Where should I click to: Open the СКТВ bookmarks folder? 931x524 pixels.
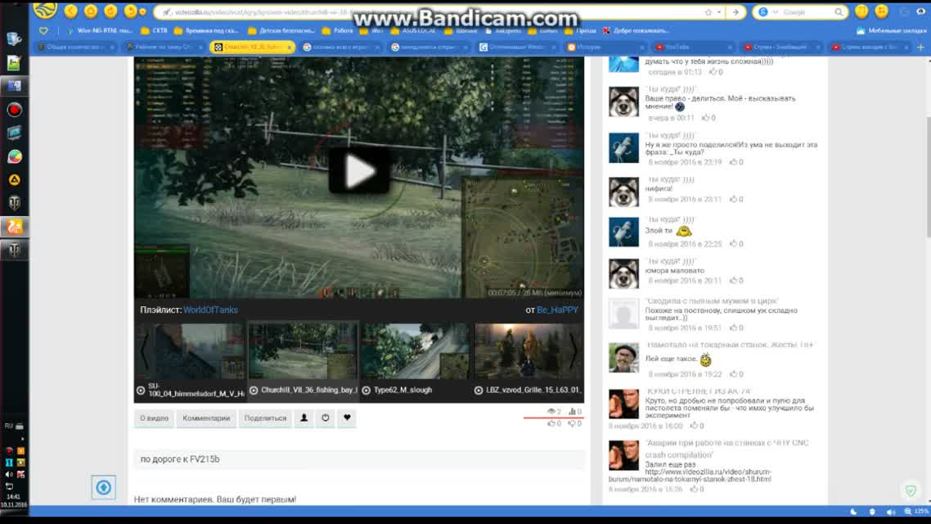tap(154, 30)
